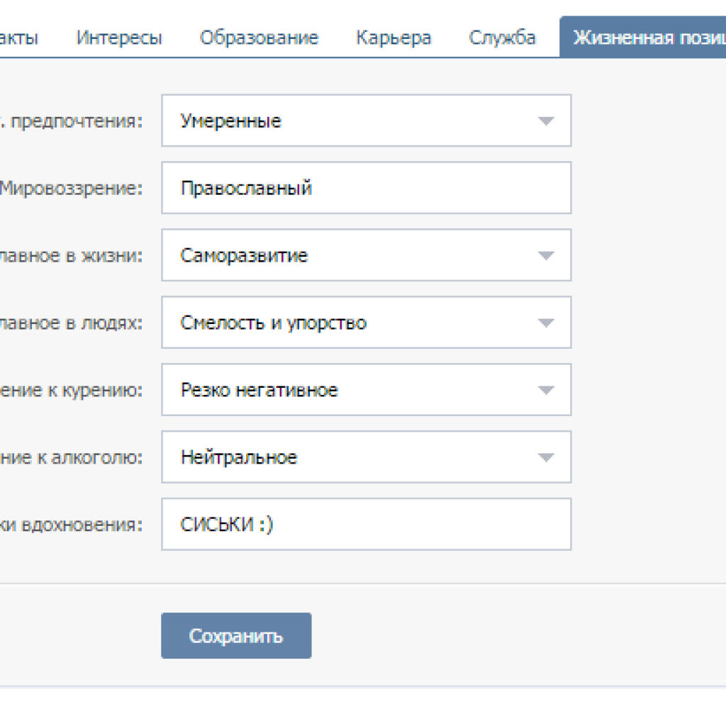This screenshot has height=726, width=726.
Task: Click the Нейтральное alcohol attitude value
Action: 239,458
